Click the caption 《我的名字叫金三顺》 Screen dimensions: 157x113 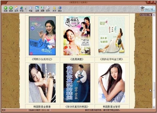111,59
